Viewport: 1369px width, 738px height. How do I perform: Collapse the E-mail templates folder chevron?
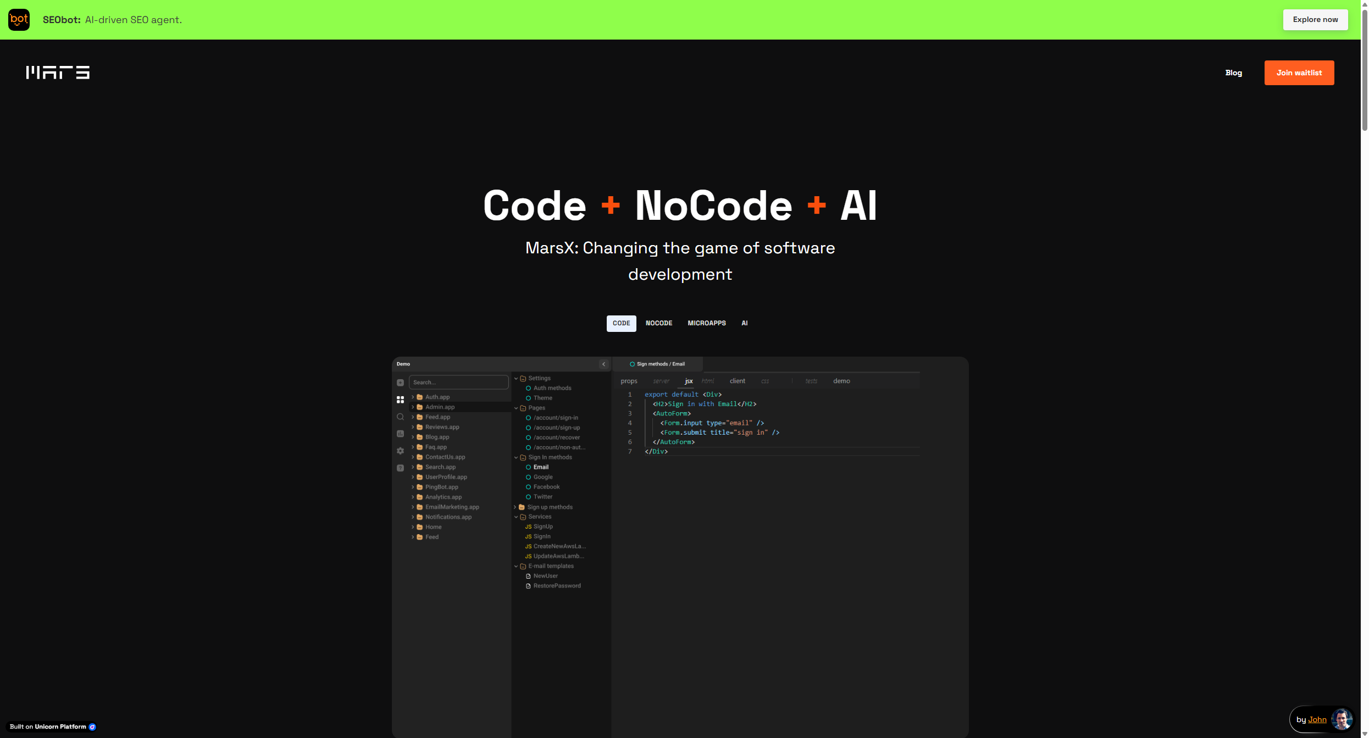click(x=516, y=566)
